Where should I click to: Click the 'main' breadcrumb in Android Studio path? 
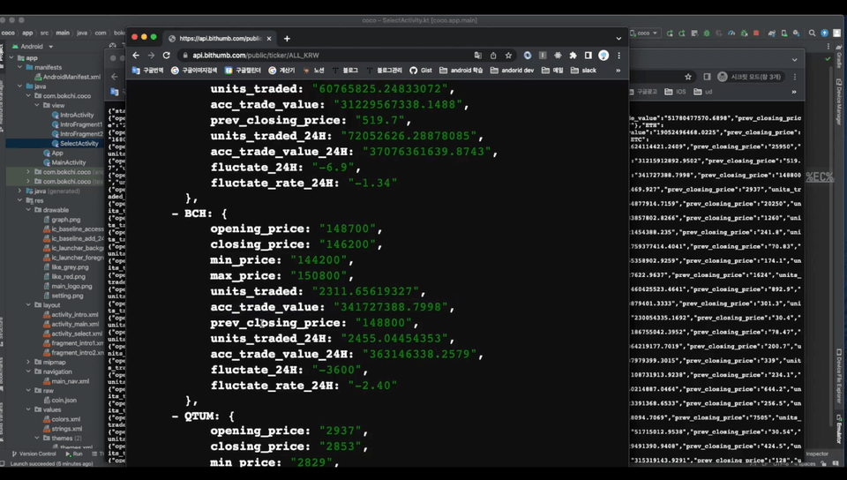pyautogui.click(x=63, y=33)
